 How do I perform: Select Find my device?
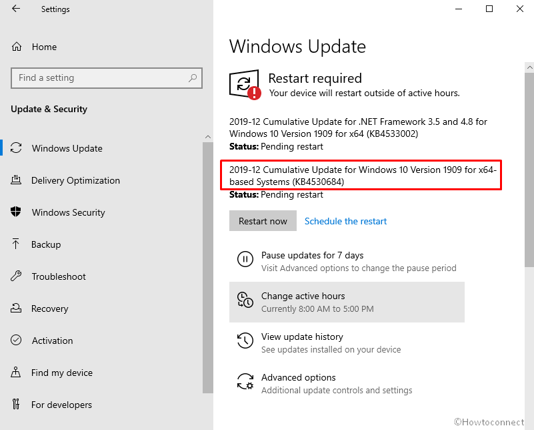pos(61,373)
